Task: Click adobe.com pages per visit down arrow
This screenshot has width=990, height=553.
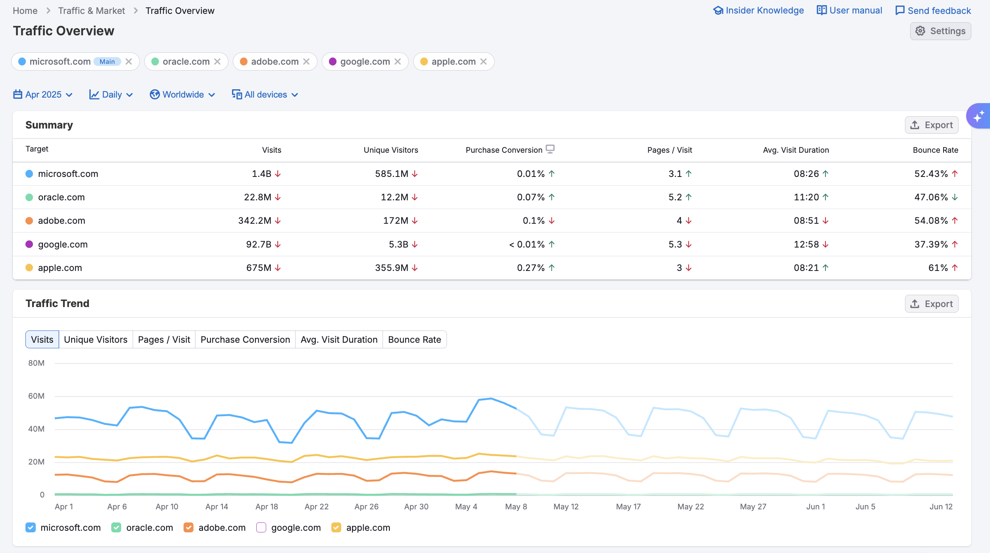Action: 689,221
